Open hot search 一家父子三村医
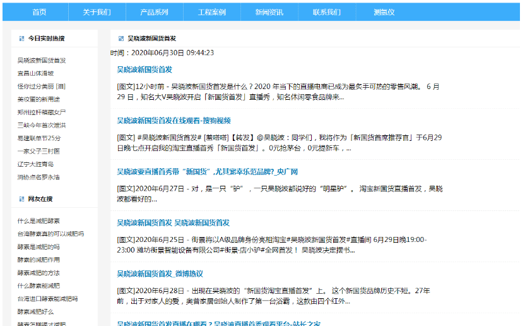 pos(38,151)
